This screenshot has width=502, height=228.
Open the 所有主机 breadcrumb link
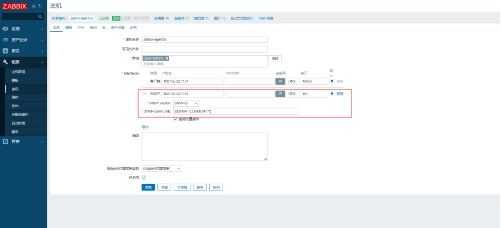coord(59,18)
